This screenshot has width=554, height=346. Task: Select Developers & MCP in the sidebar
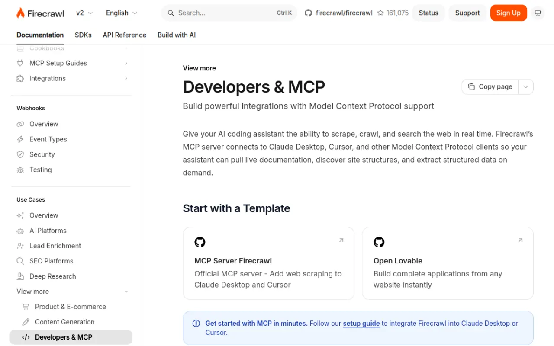point(71,337)
